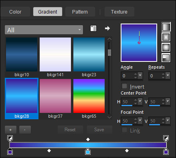Select the Radial gradient style icon

(x=166, y=58)
